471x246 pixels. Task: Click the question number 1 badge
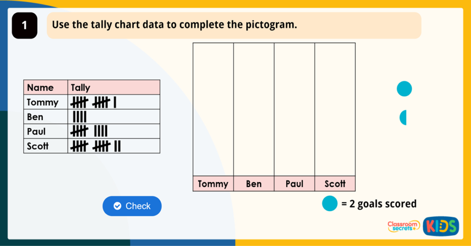pyautogui.click(x=24, y=26)
